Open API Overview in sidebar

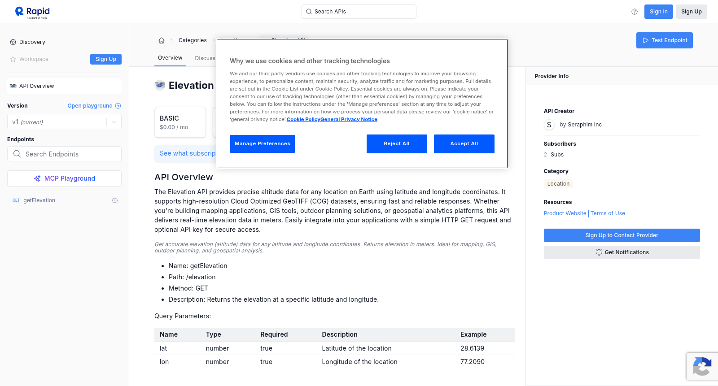64,86
